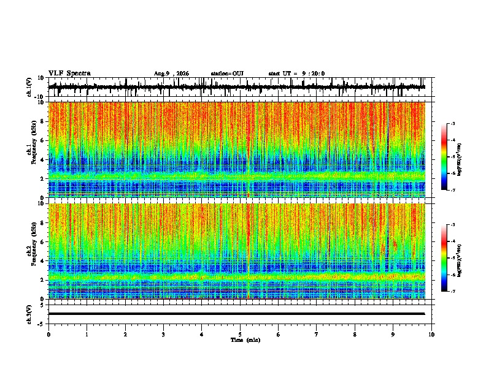
Task: Click the "-3" label on ch.2 color scale
Action: point(452,225)
